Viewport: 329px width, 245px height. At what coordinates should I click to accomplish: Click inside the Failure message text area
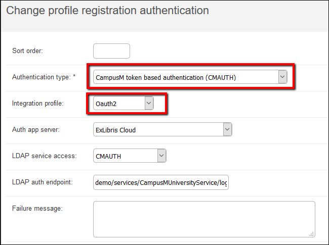pos(203,219)
